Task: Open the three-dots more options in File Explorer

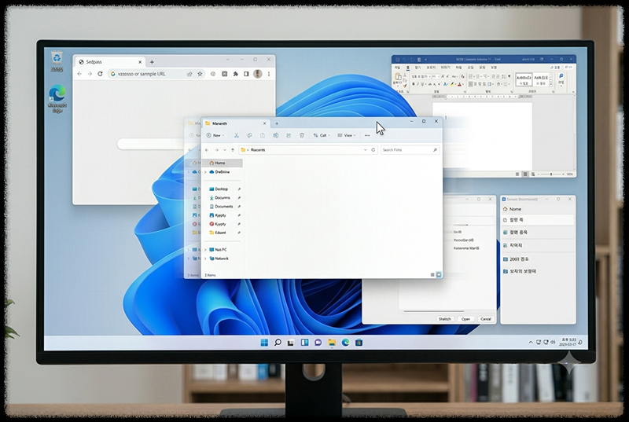Action: pos(367,135)
